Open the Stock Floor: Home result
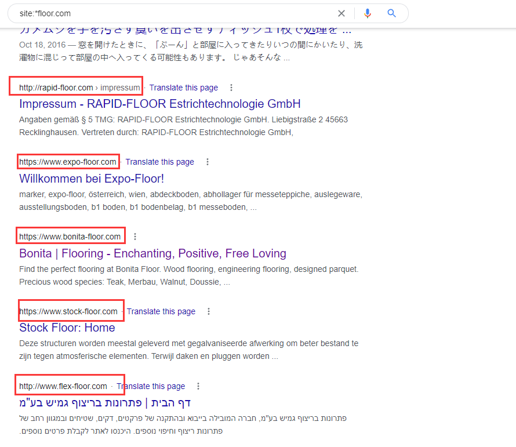This screenshot has width=516, height=447. (x=67, y=328)
